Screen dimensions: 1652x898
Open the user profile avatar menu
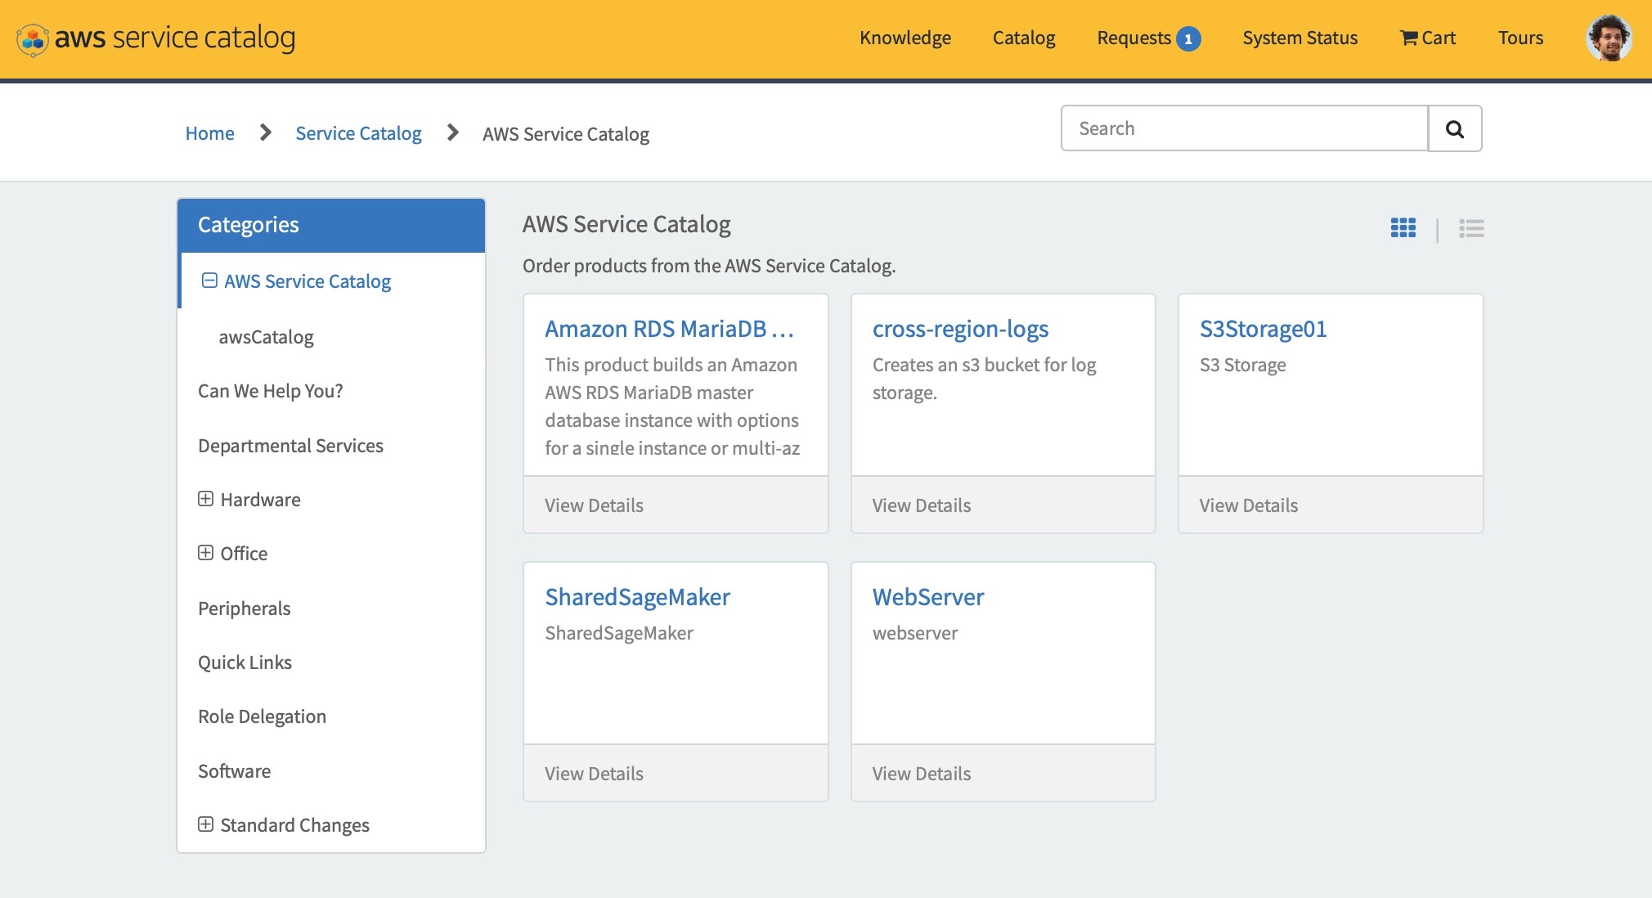click(x=1609, y=38)
